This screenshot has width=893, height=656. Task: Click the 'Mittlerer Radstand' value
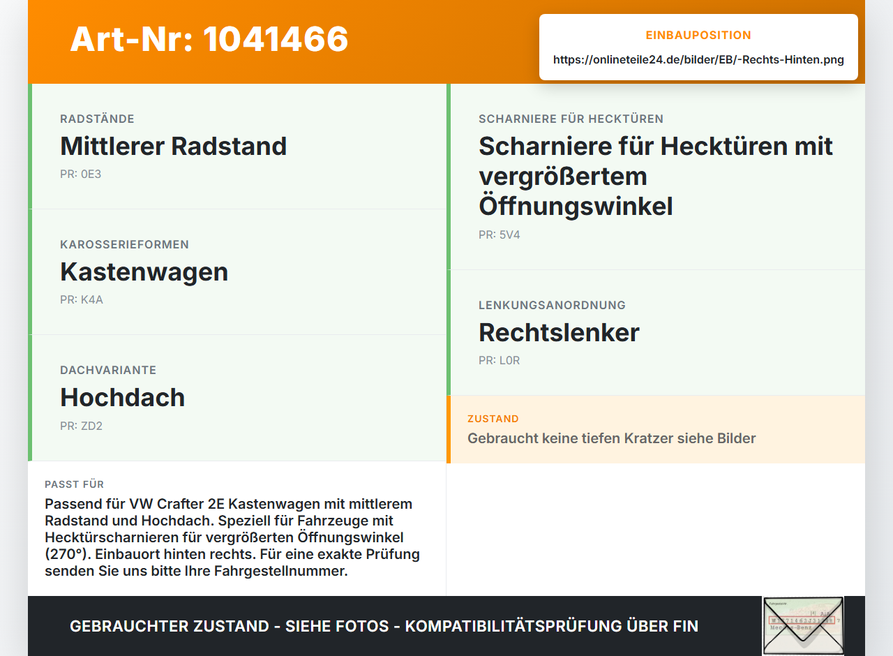[x=174, y=146]
